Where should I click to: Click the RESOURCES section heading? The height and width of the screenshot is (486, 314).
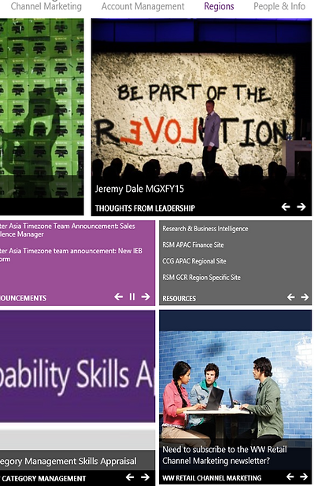179,299
